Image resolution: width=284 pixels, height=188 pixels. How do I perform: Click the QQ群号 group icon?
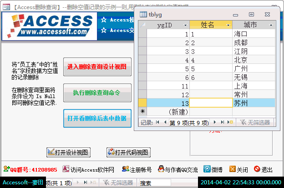tap(6, 169)
